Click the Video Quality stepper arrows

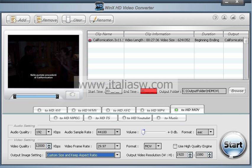[49, 146]
